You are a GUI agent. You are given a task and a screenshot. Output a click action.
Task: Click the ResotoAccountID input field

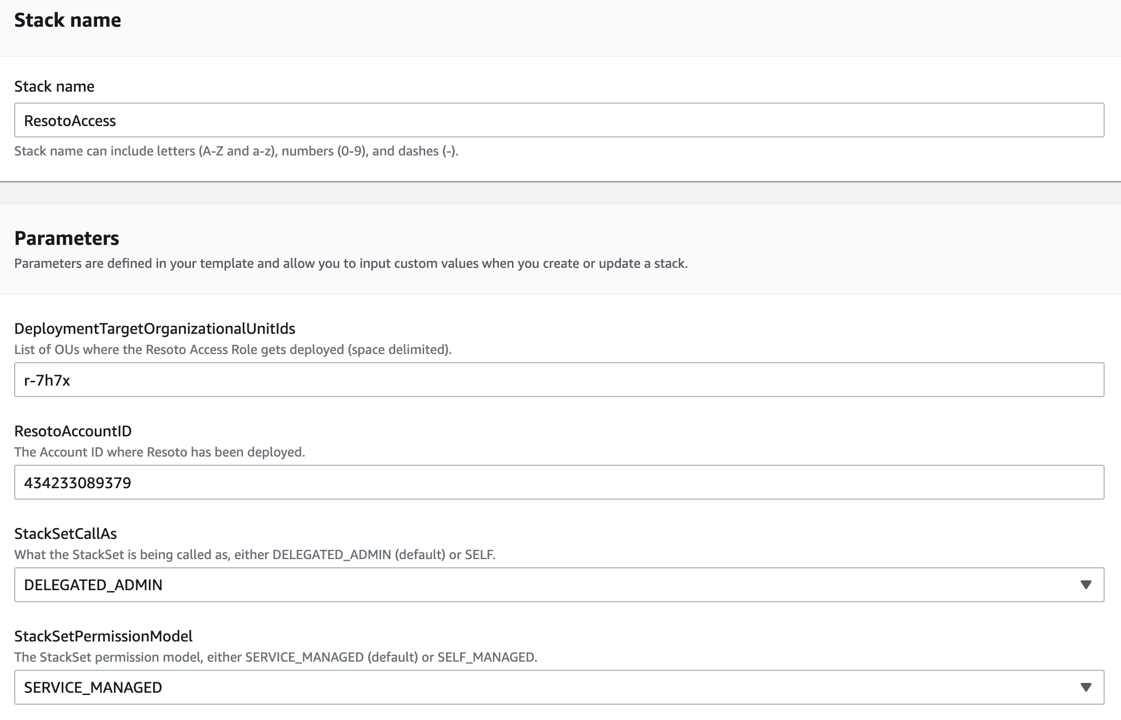pos(559,482)
